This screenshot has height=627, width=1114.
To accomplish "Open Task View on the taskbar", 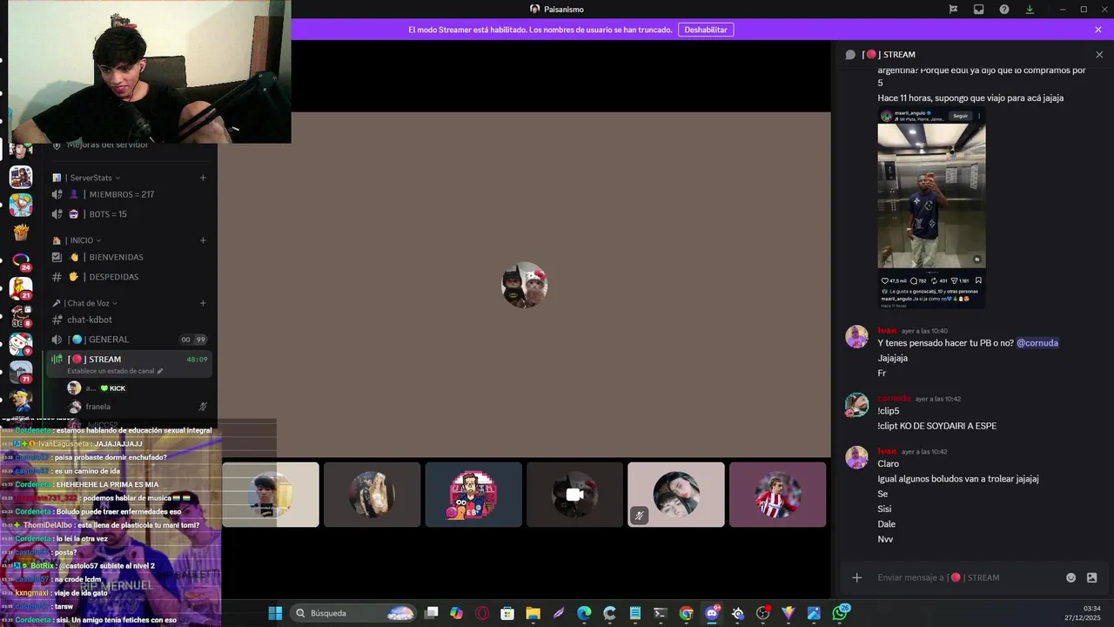I will point(431,613).
